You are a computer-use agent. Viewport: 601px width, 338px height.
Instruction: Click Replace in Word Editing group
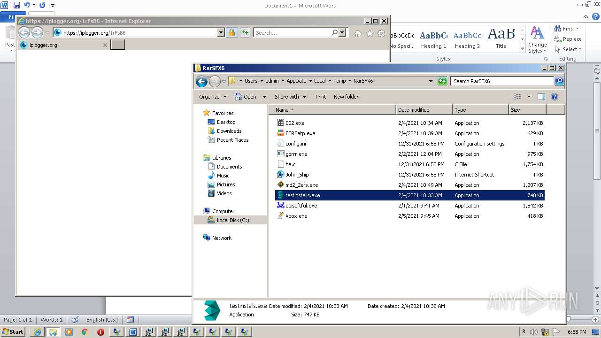(568, 39)
